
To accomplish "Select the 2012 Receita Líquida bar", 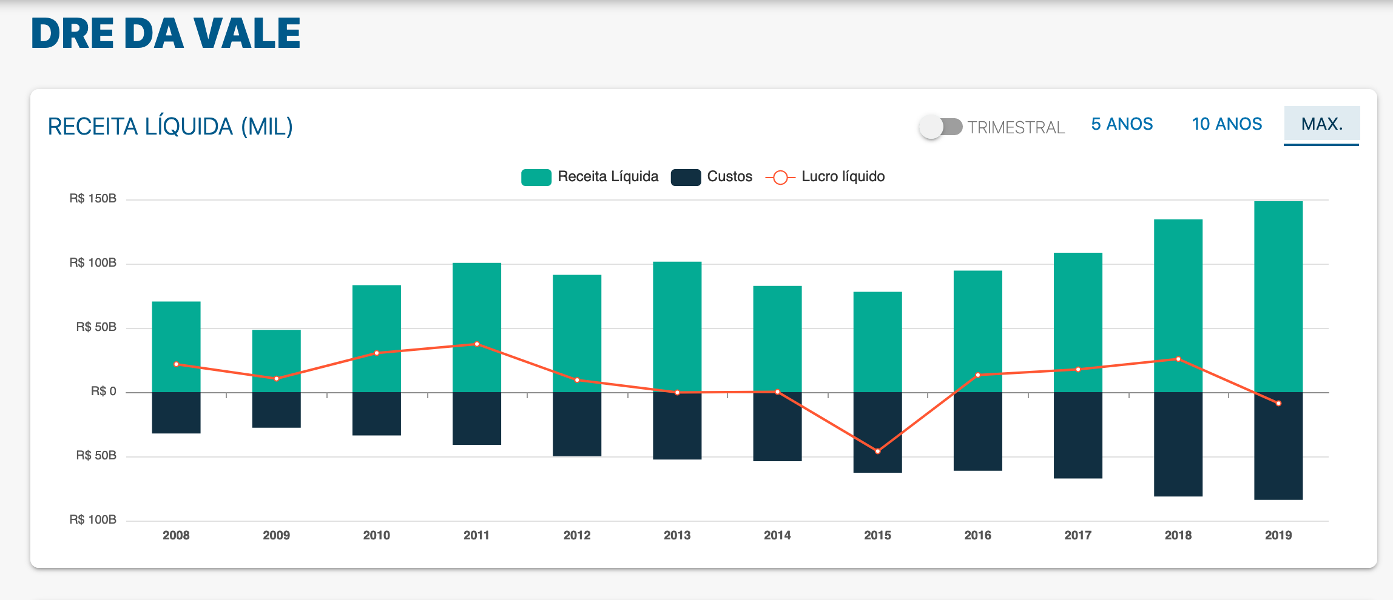I will tap(577, 333).
